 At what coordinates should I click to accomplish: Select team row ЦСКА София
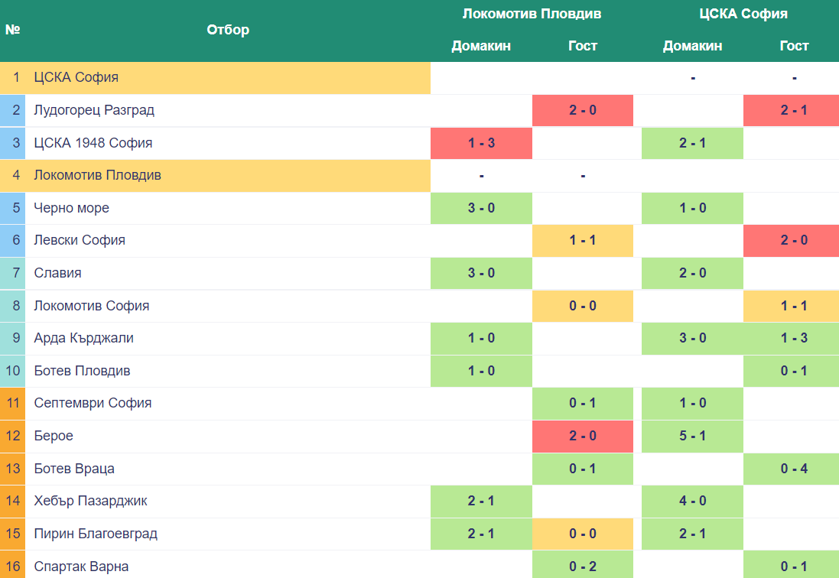point(419,78)
